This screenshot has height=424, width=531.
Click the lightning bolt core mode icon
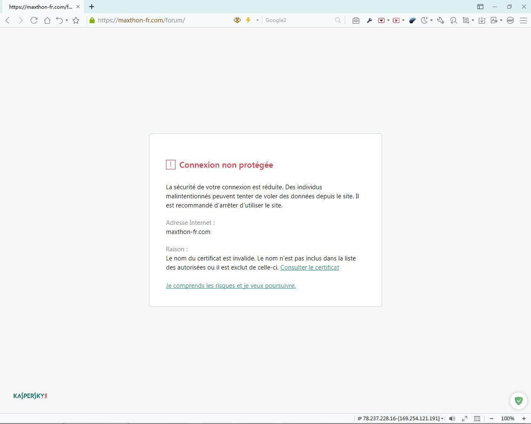pyautogui.click(x=248, y=20)
